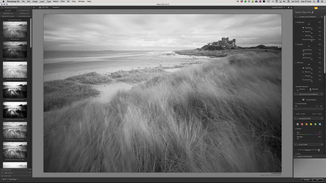Uncheck the Global Adjustments checkbox

(x=297, y=17)
